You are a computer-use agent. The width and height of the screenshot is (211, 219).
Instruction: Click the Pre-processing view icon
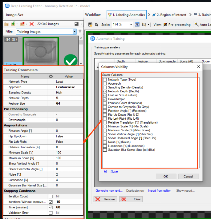[x=165, y=25]
